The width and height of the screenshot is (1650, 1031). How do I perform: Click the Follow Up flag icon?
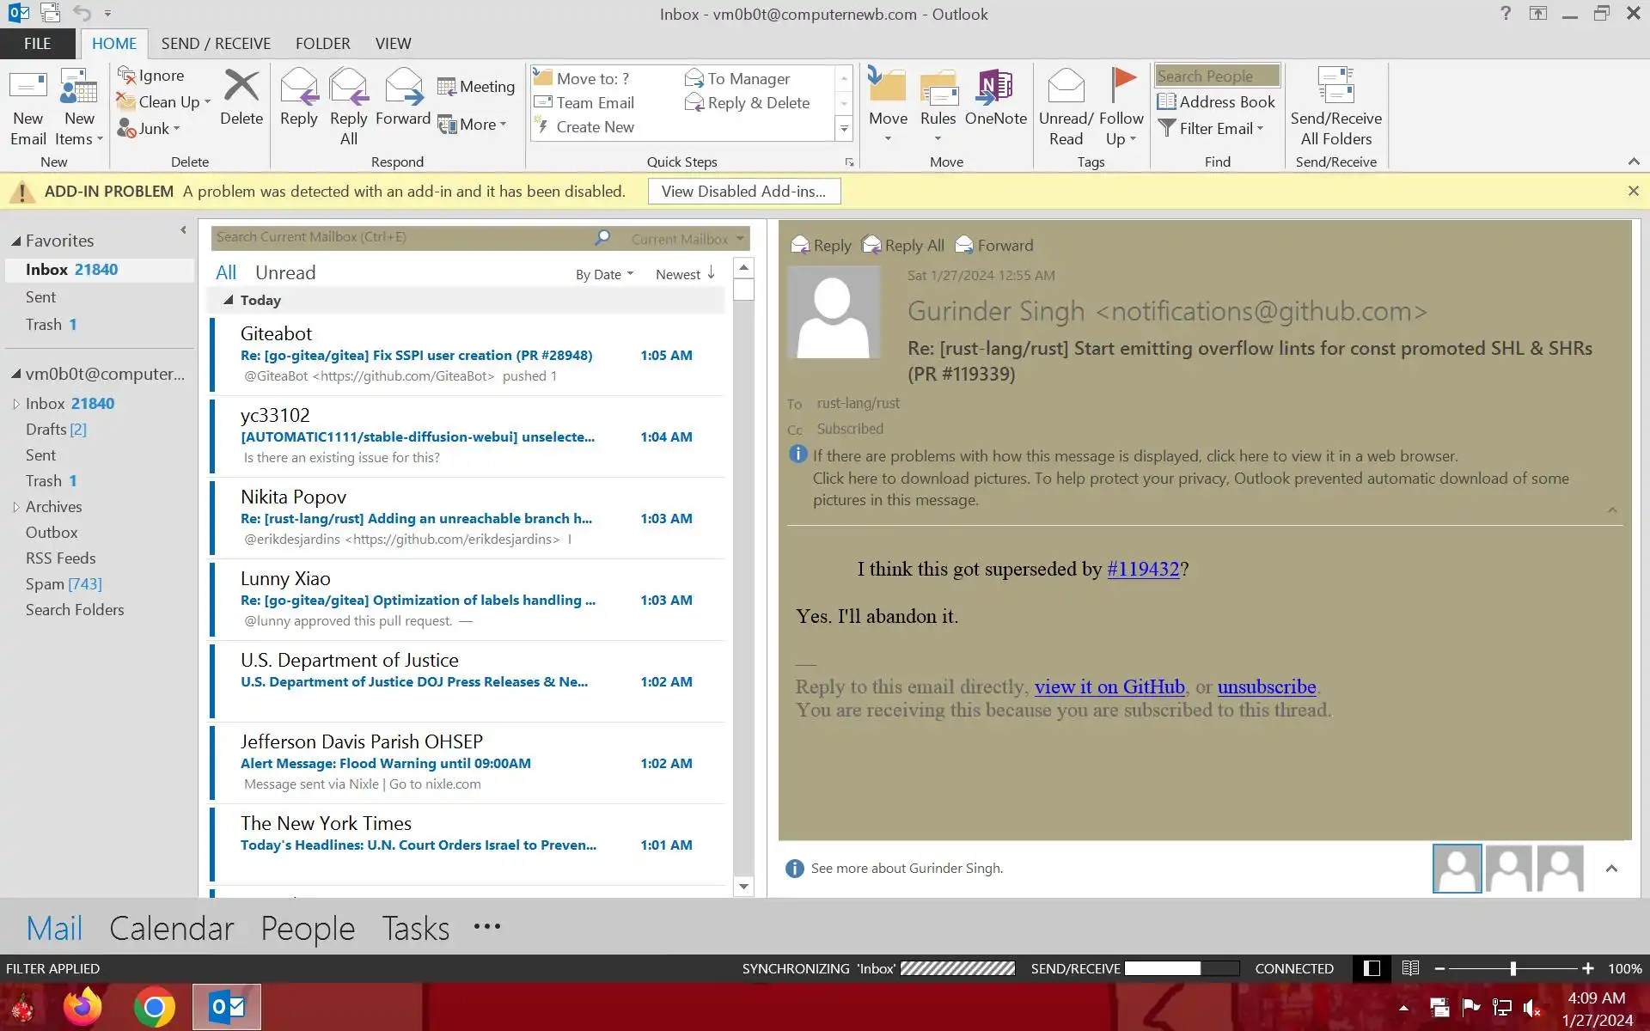(x=1121, y=84)
